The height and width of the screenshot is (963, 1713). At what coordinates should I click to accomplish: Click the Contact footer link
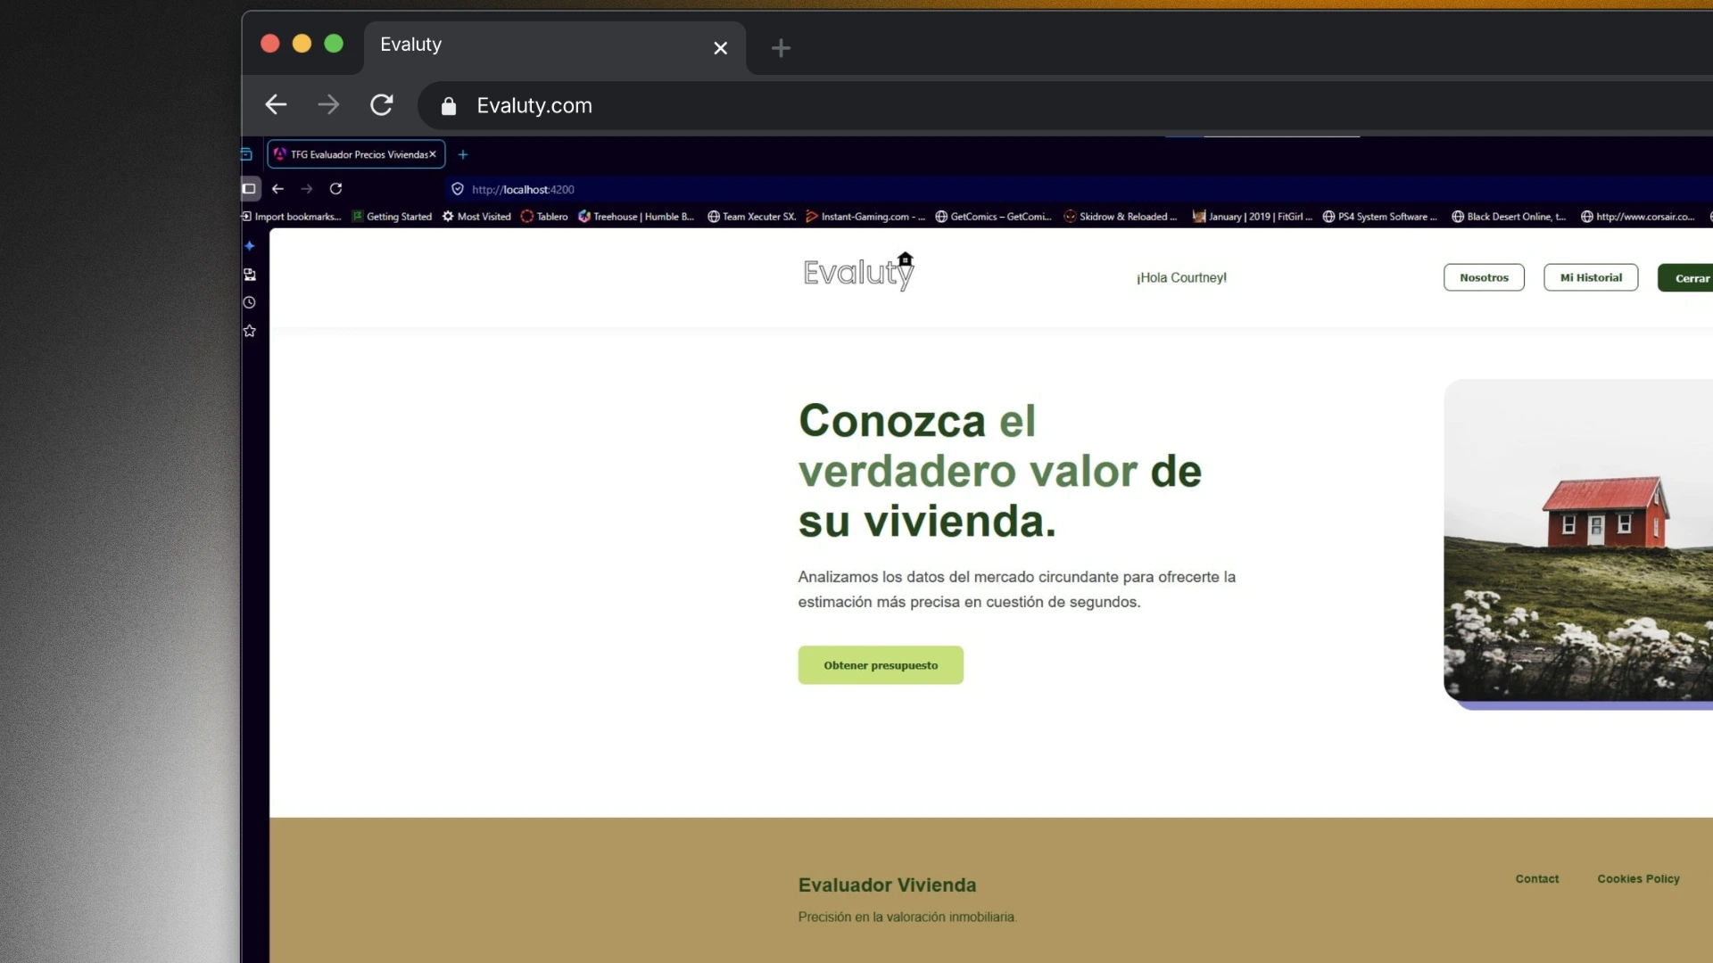pos(1536,878)
